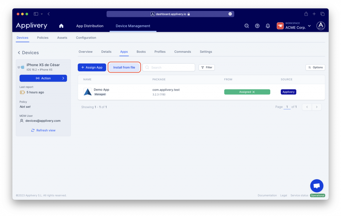Click the SOURCE column header
This screenshot has width=341, height=216.
point(286,80)
